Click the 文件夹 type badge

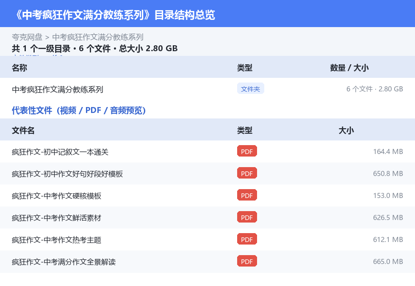pyautogui.click(x=250, y=89)
